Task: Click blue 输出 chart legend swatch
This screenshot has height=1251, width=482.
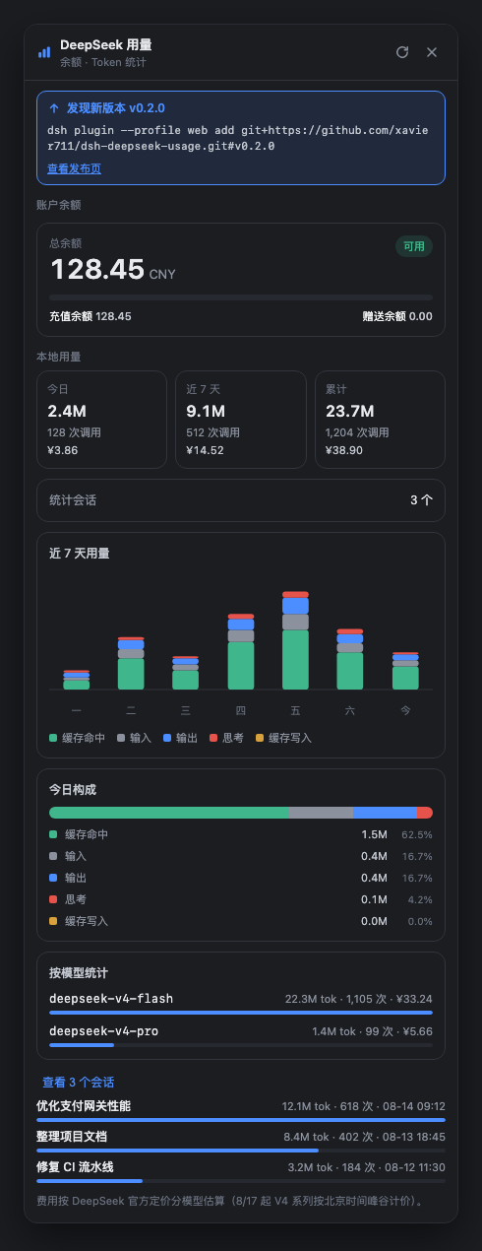Action: click(x=167, y=737)
